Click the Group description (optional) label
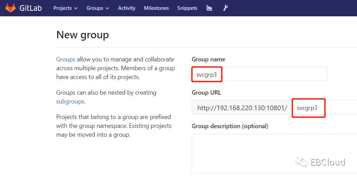 (x=230, y=126)
